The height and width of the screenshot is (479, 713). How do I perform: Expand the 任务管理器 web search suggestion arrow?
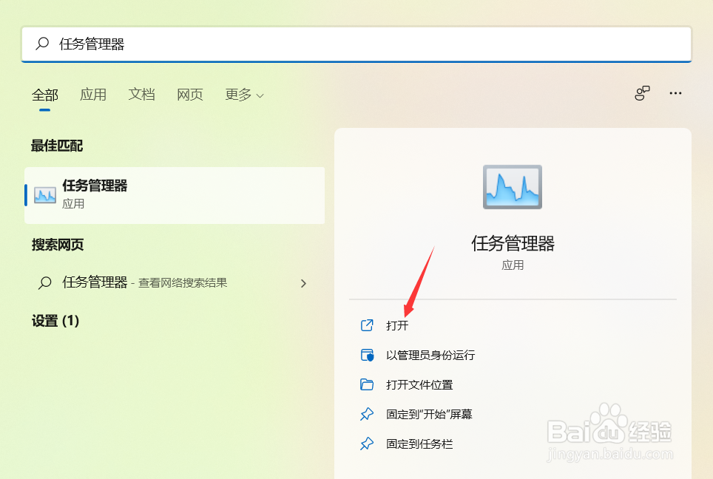[303, 283]
